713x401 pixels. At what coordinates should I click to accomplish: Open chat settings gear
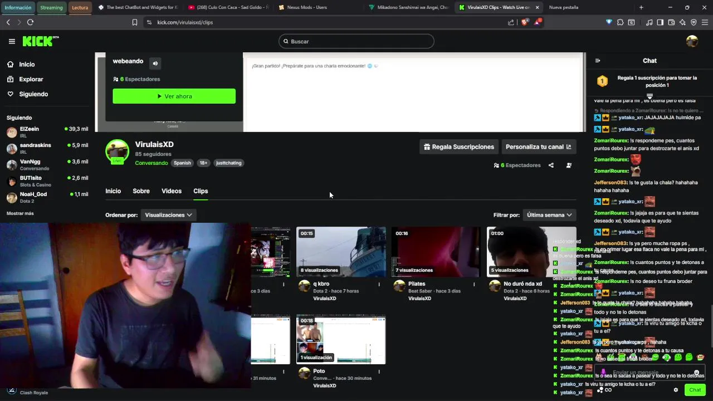pos(676,390)
